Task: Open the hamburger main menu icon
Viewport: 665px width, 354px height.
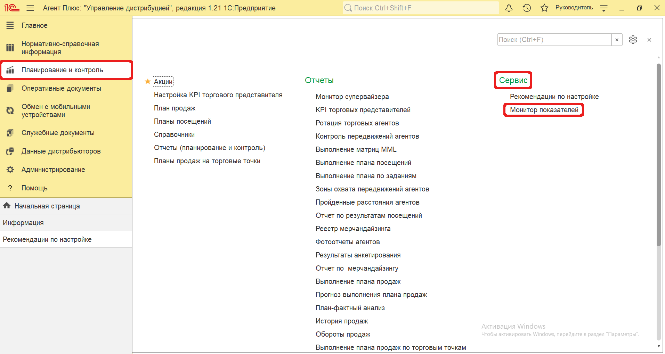Action: coord(30,8)
